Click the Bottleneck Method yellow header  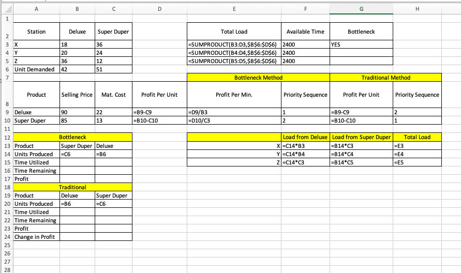coord(258,78)
